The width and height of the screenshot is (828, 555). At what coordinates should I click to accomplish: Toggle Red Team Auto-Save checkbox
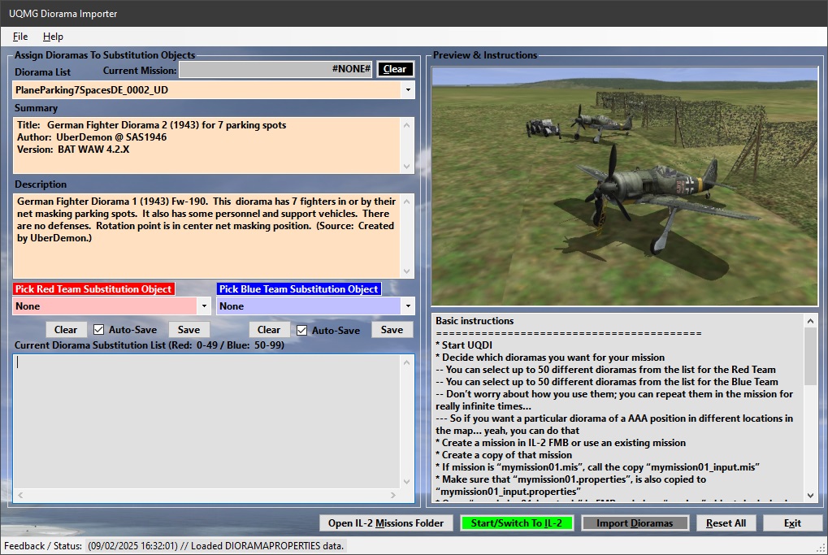pos(99,330)
